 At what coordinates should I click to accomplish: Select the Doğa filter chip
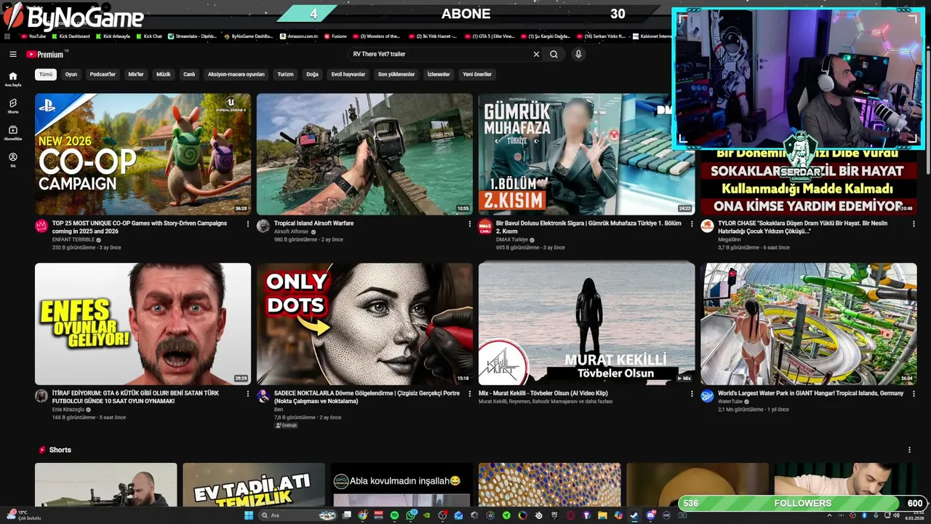point(312,74)
